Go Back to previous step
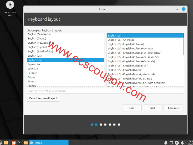The image size is (193, 145). coord(152,108)
